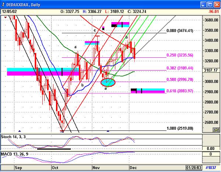The image size is (221, 172).
Task: Click the Stochastic scale value '0.00'
Action: tap(211, 148)
